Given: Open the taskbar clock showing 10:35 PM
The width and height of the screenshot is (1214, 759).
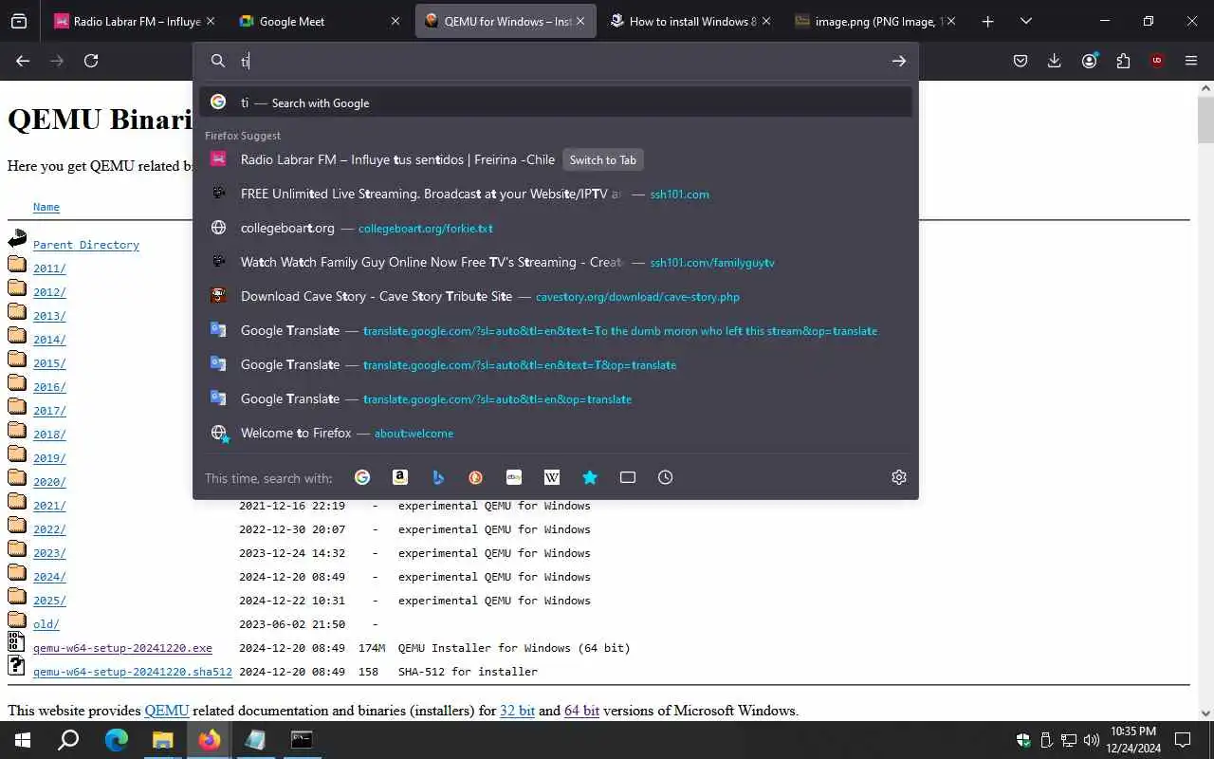Looking at the screenshot, I should pos(1132,740).
